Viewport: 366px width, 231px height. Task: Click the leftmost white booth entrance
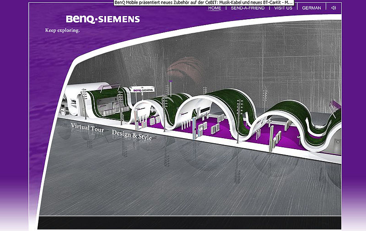pyautogui.click(x=73, y=98)
